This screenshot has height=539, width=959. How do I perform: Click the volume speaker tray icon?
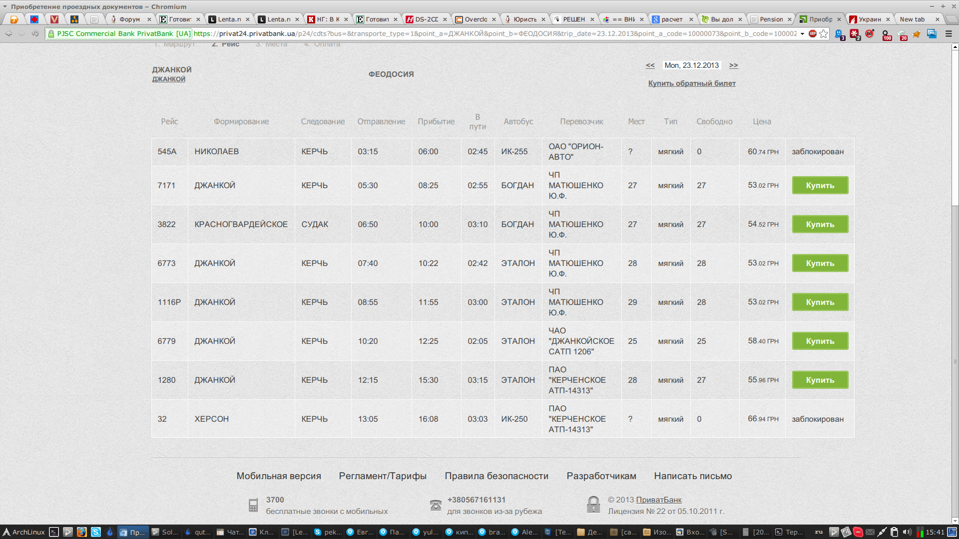pyautogui.click(x=907, y=532)
